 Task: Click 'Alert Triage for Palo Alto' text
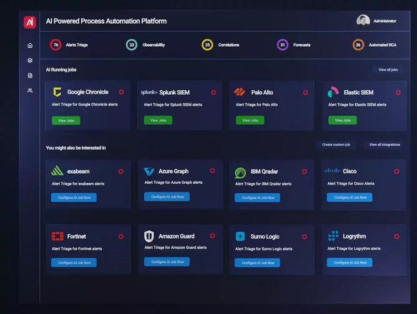pyautogui.click(x=257, y=105)
